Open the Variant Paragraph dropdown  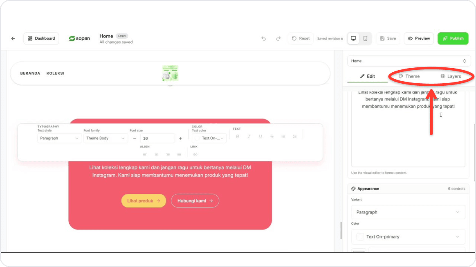pyautogui.click(x=408, y=212)
